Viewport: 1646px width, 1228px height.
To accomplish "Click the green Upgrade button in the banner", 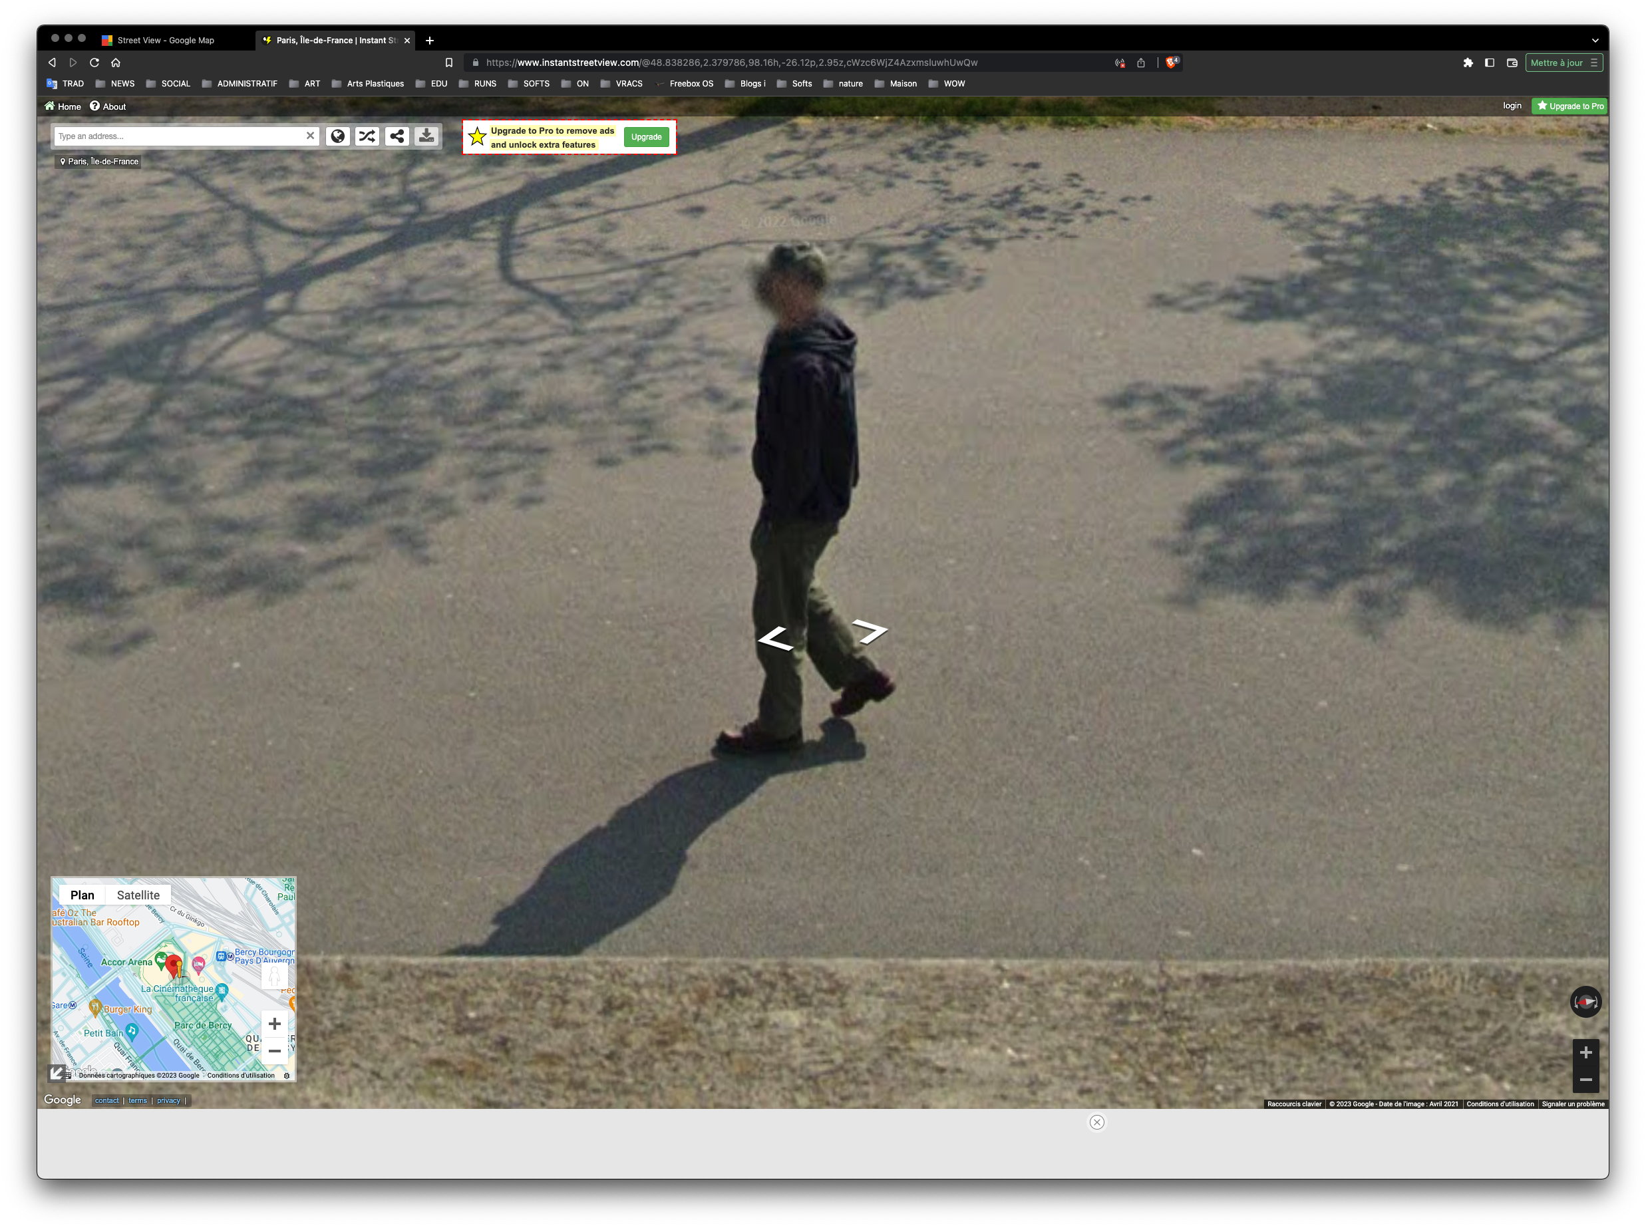I will [x=646, y=137].
